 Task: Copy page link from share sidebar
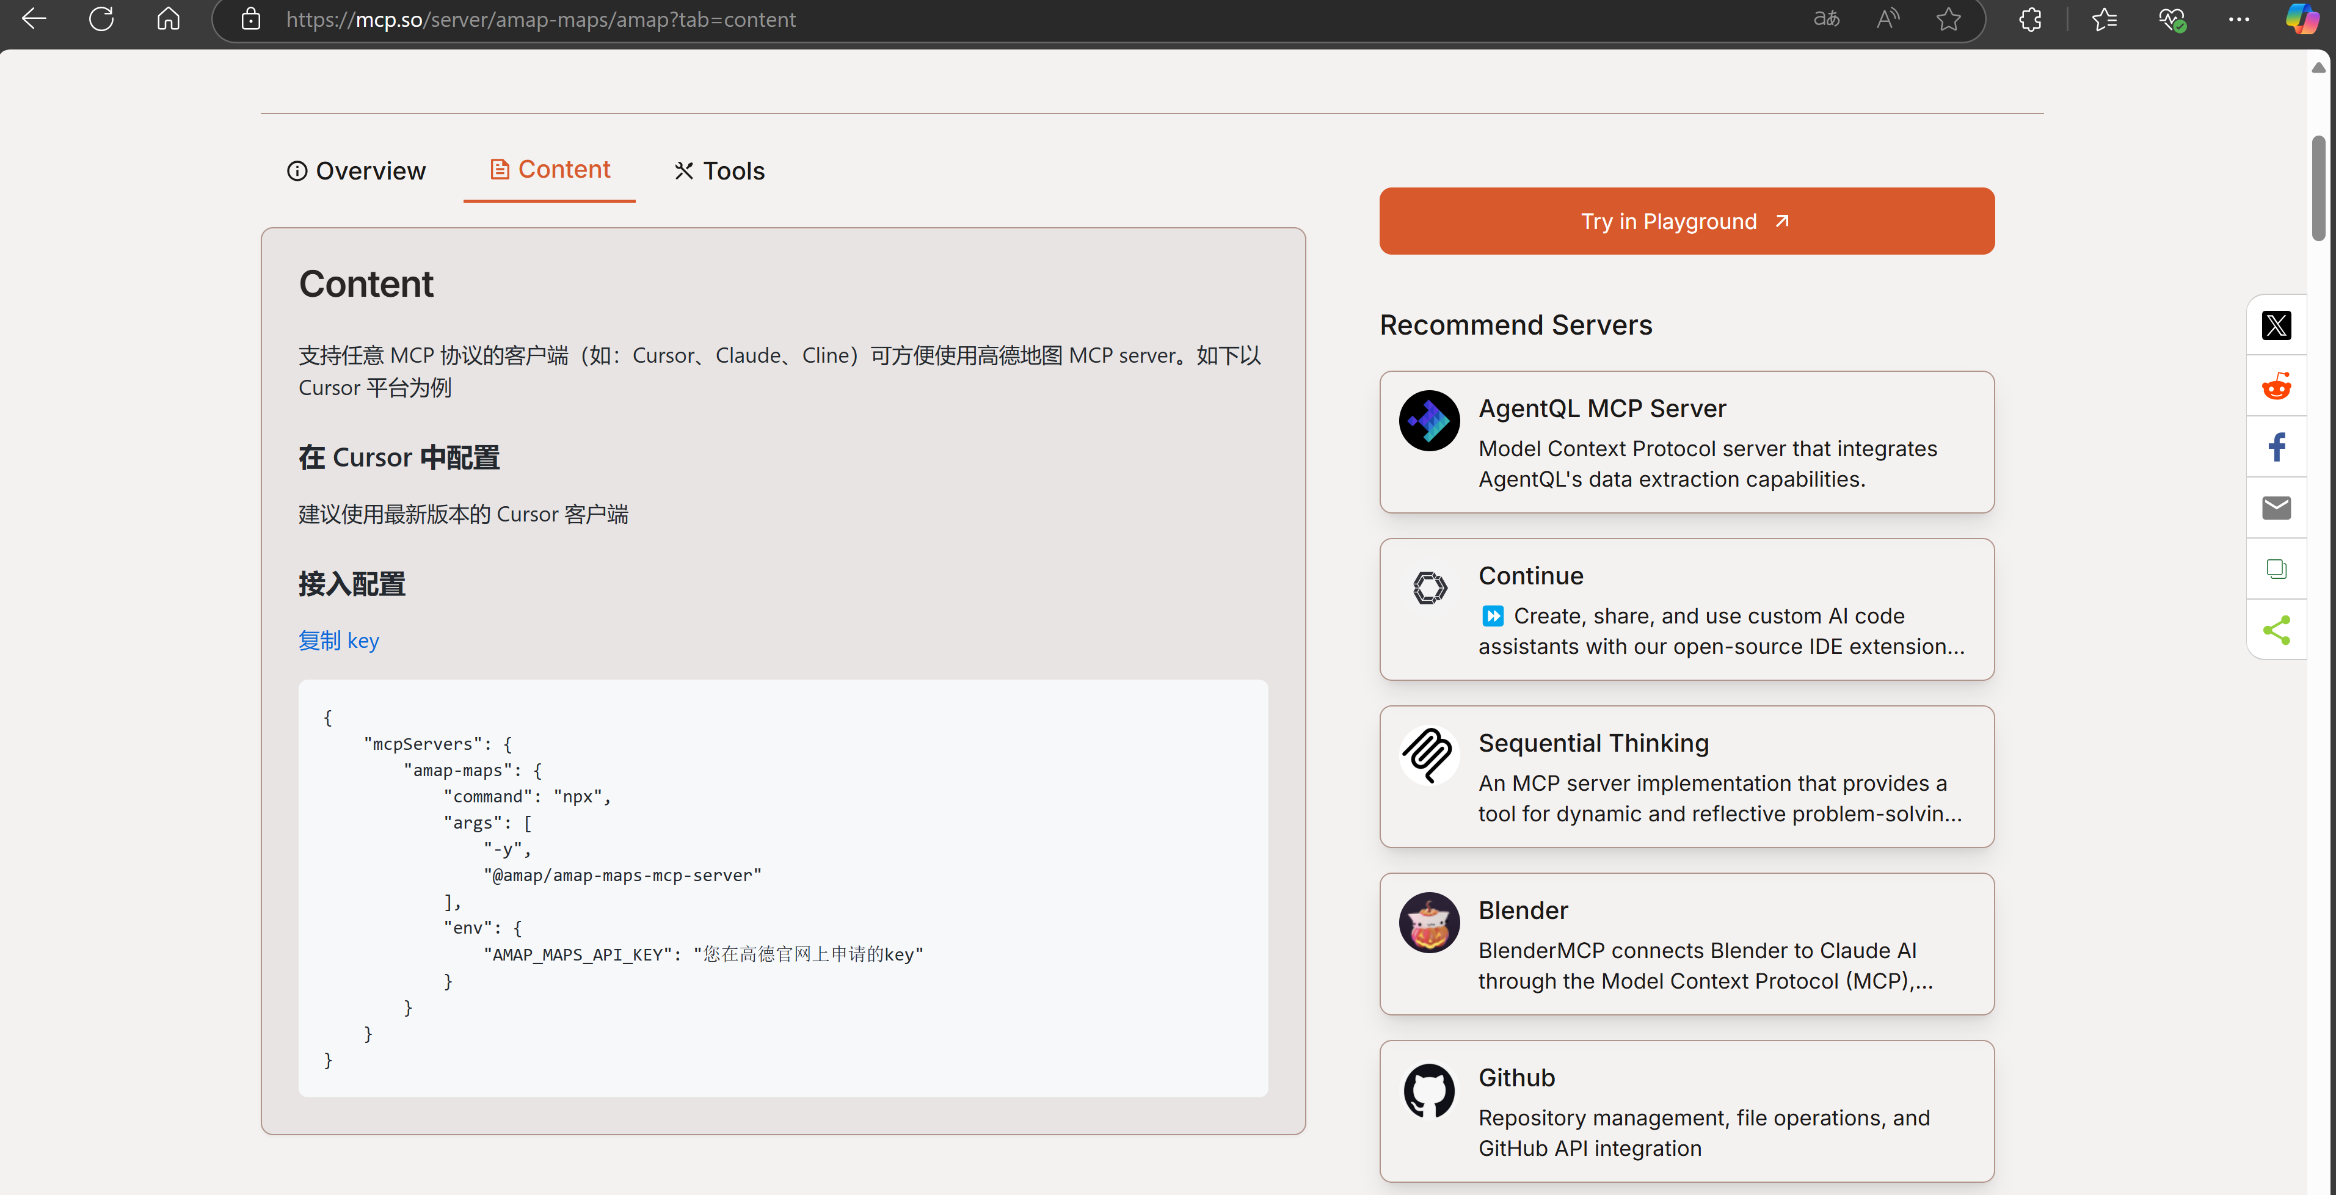pos(2276,568)
